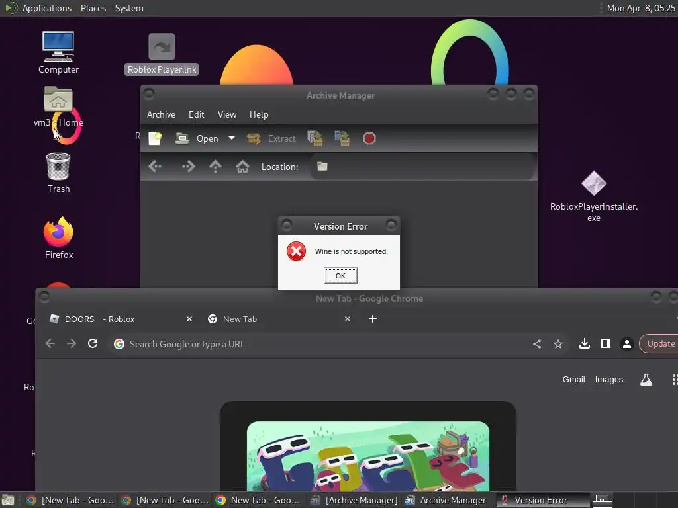This screenshot has width=678, height=508.
Task: Click the Update button in Chrome
Action: pos(659,343)
